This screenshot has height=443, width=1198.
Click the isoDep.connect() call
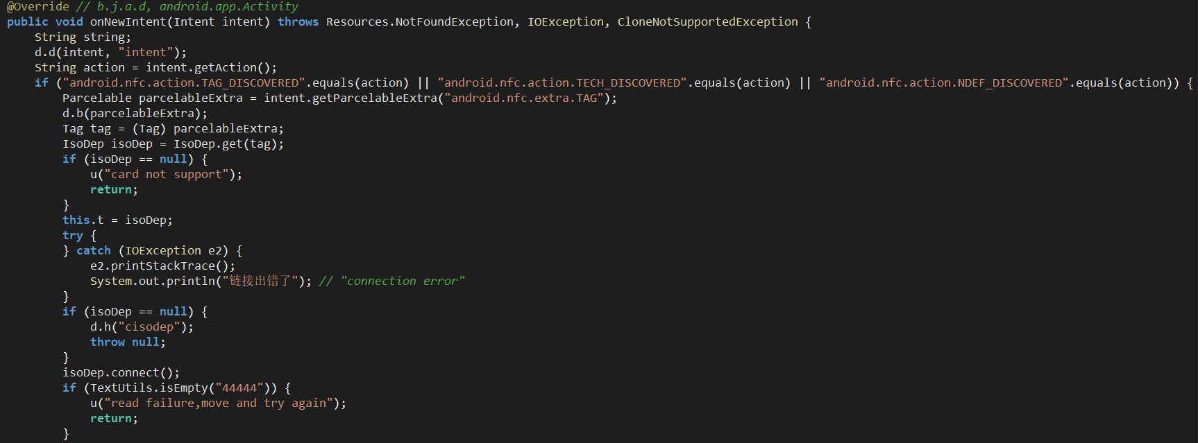coord(121,373)
